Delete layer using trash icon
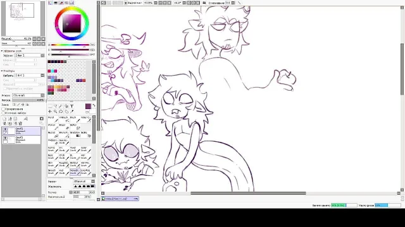The width and height of the screenshot is (405, 227). (x=20, y=124)
